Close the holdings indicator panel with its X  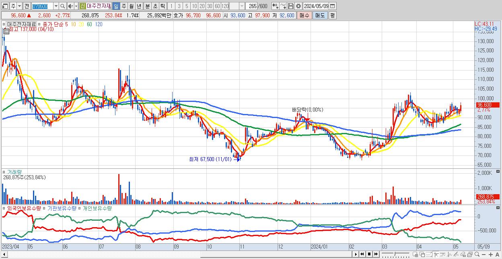(x=498, y=208)
